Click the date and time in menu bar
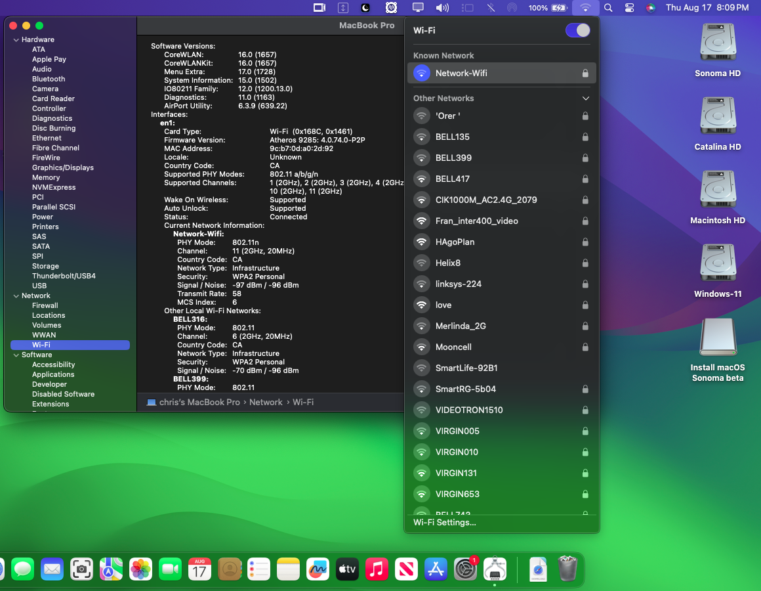The width and height of the screenshot is (761, 591). coord(707,7)
